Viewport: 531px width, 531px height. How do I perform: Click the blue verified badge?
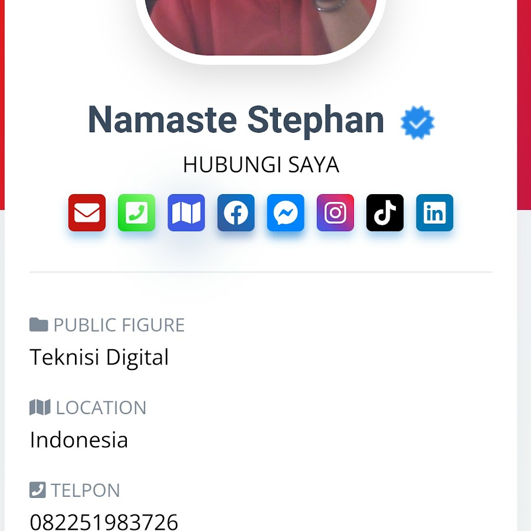[418, 122]
